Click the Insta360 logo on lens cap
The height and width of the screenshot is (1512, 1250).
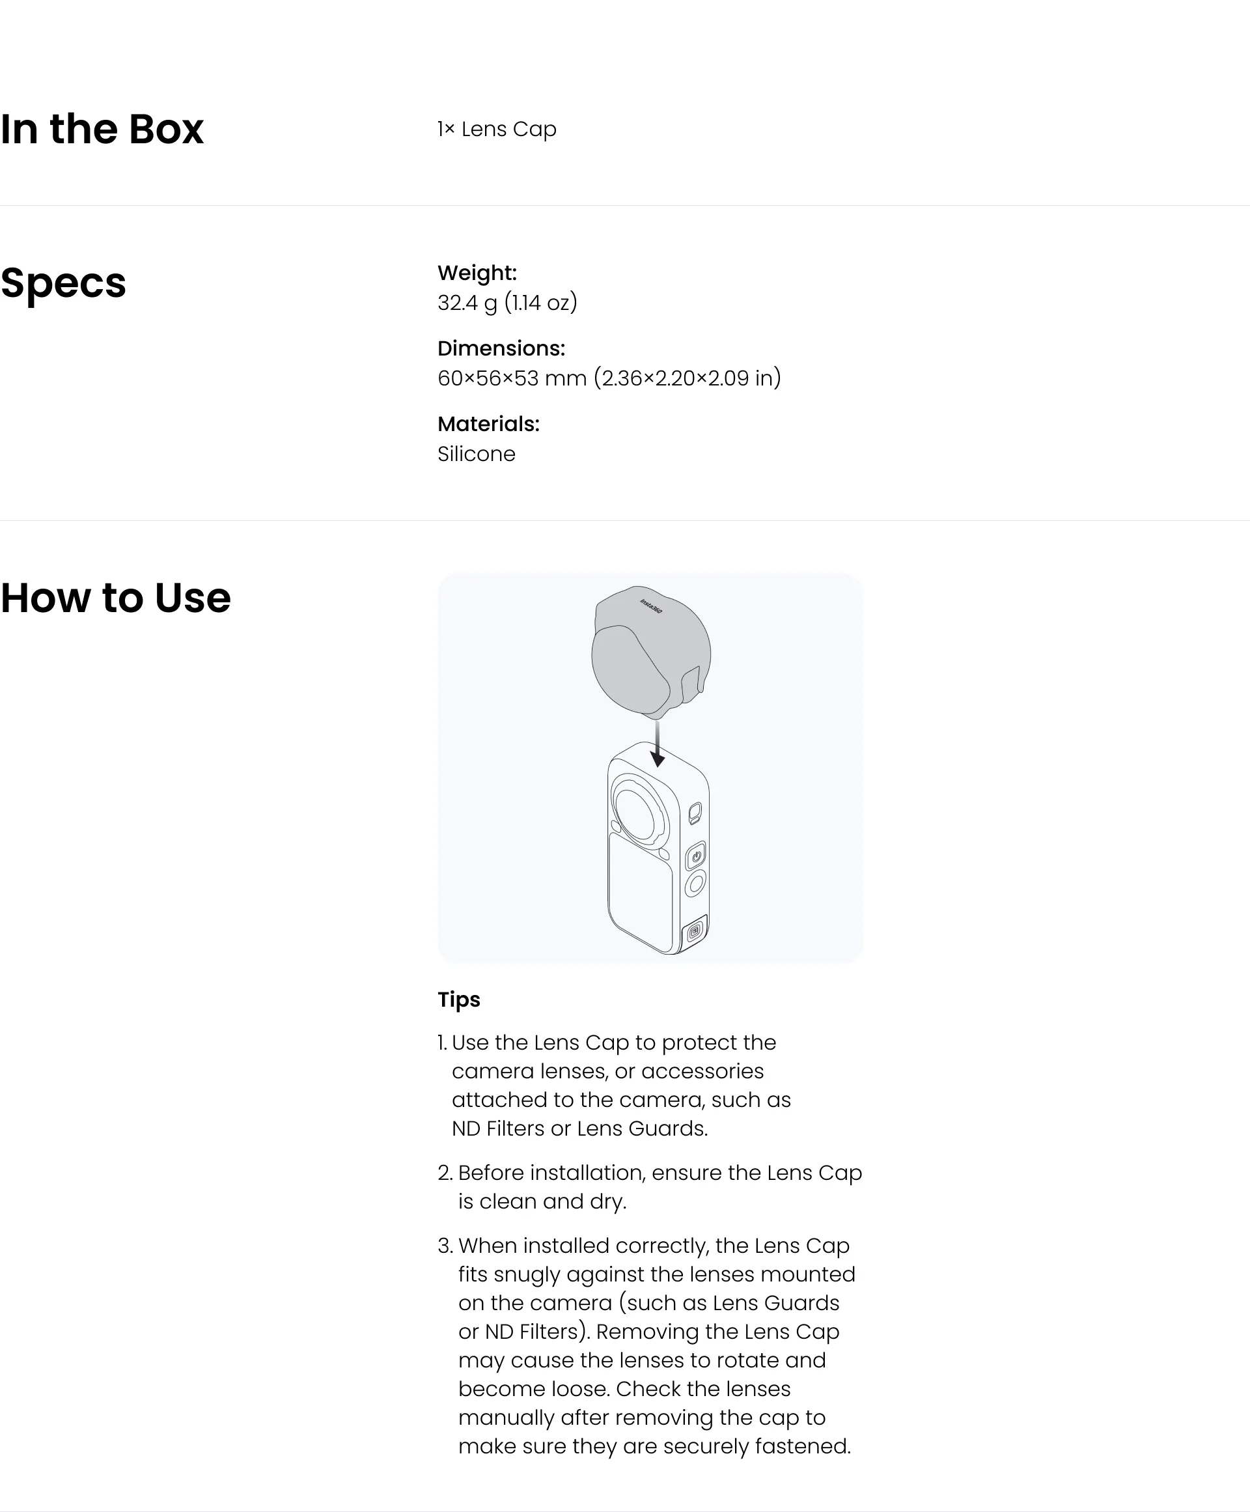click(x=651, y=606)
